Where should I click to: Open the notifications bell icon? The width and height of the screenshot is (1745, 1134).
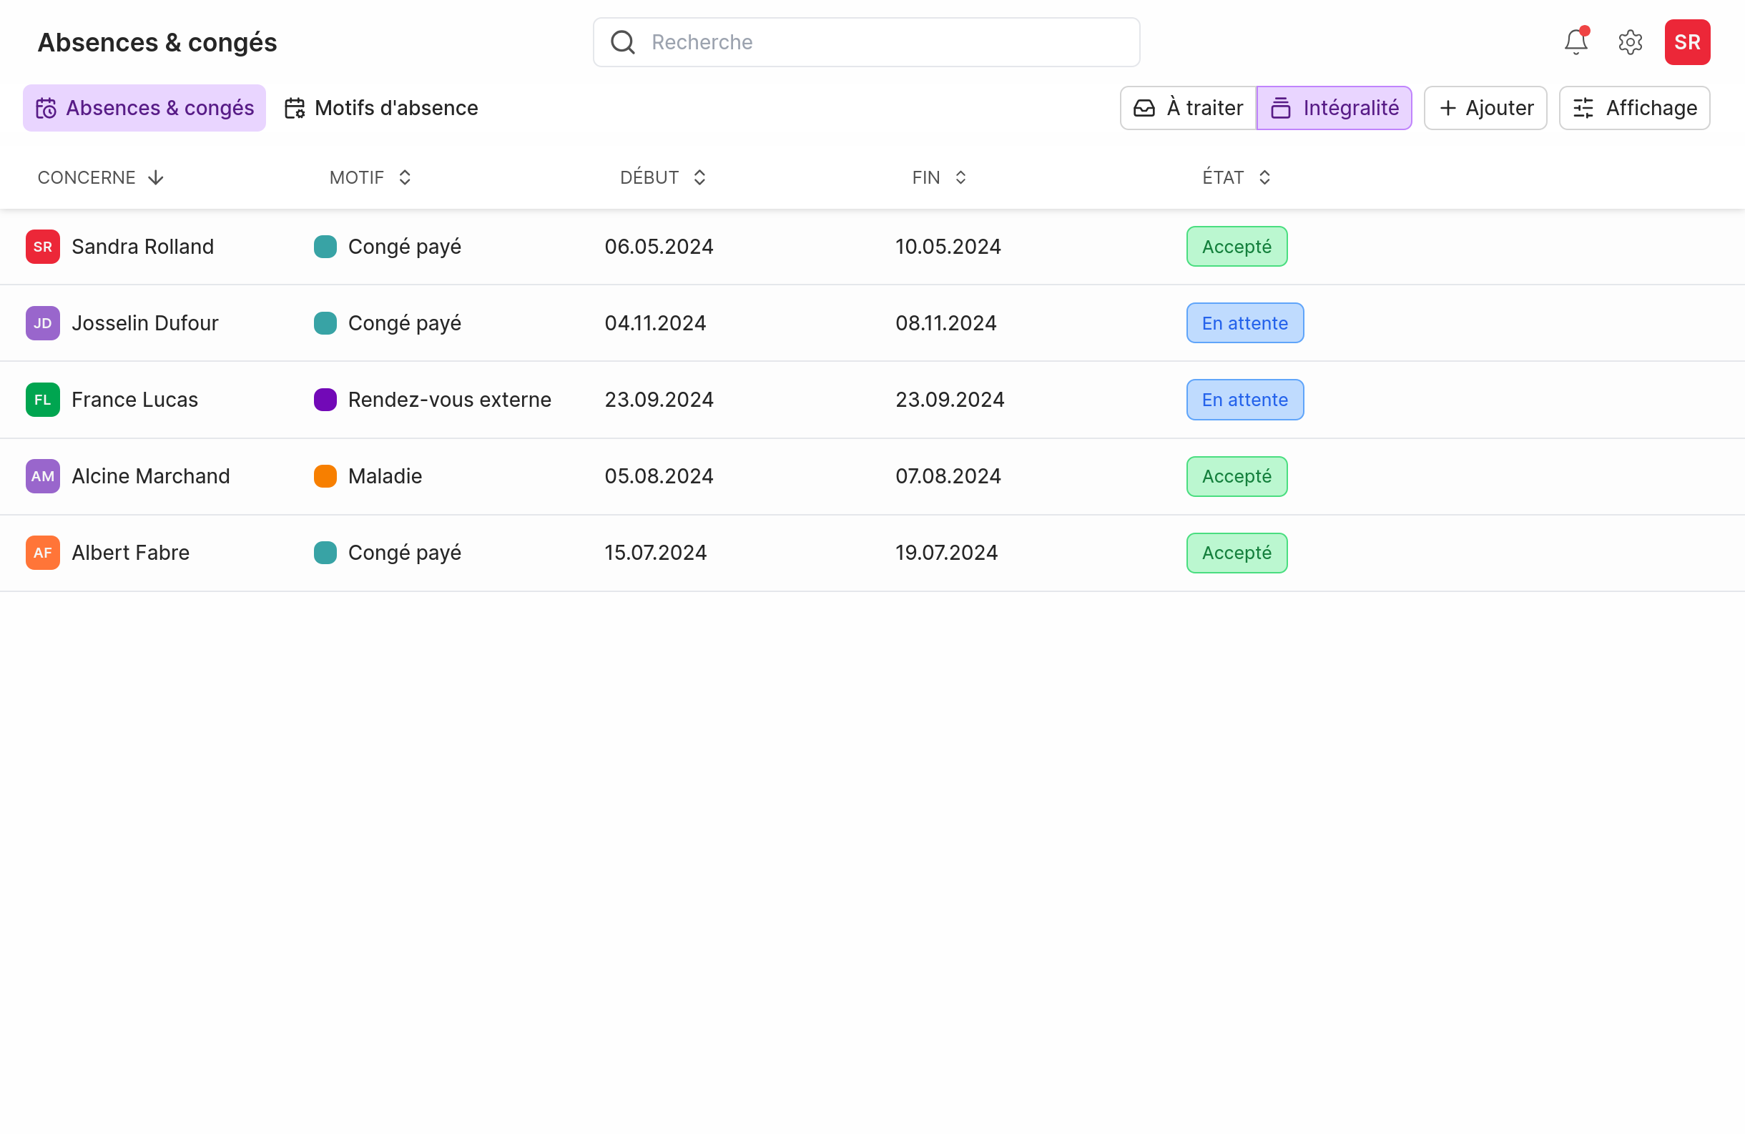click(x=1575, y=42)
